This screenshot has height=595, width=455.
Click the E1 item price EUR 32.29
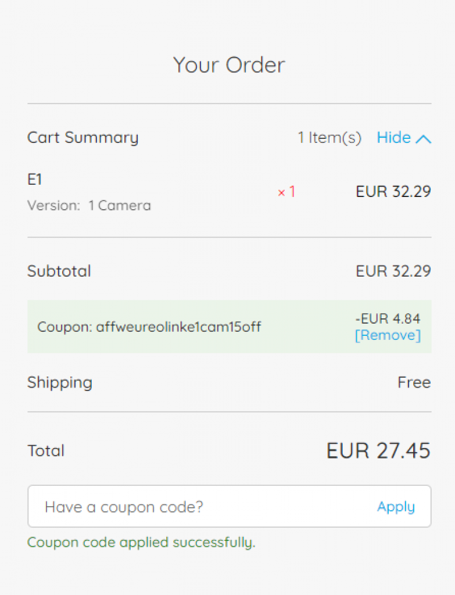tap(393, 192)
